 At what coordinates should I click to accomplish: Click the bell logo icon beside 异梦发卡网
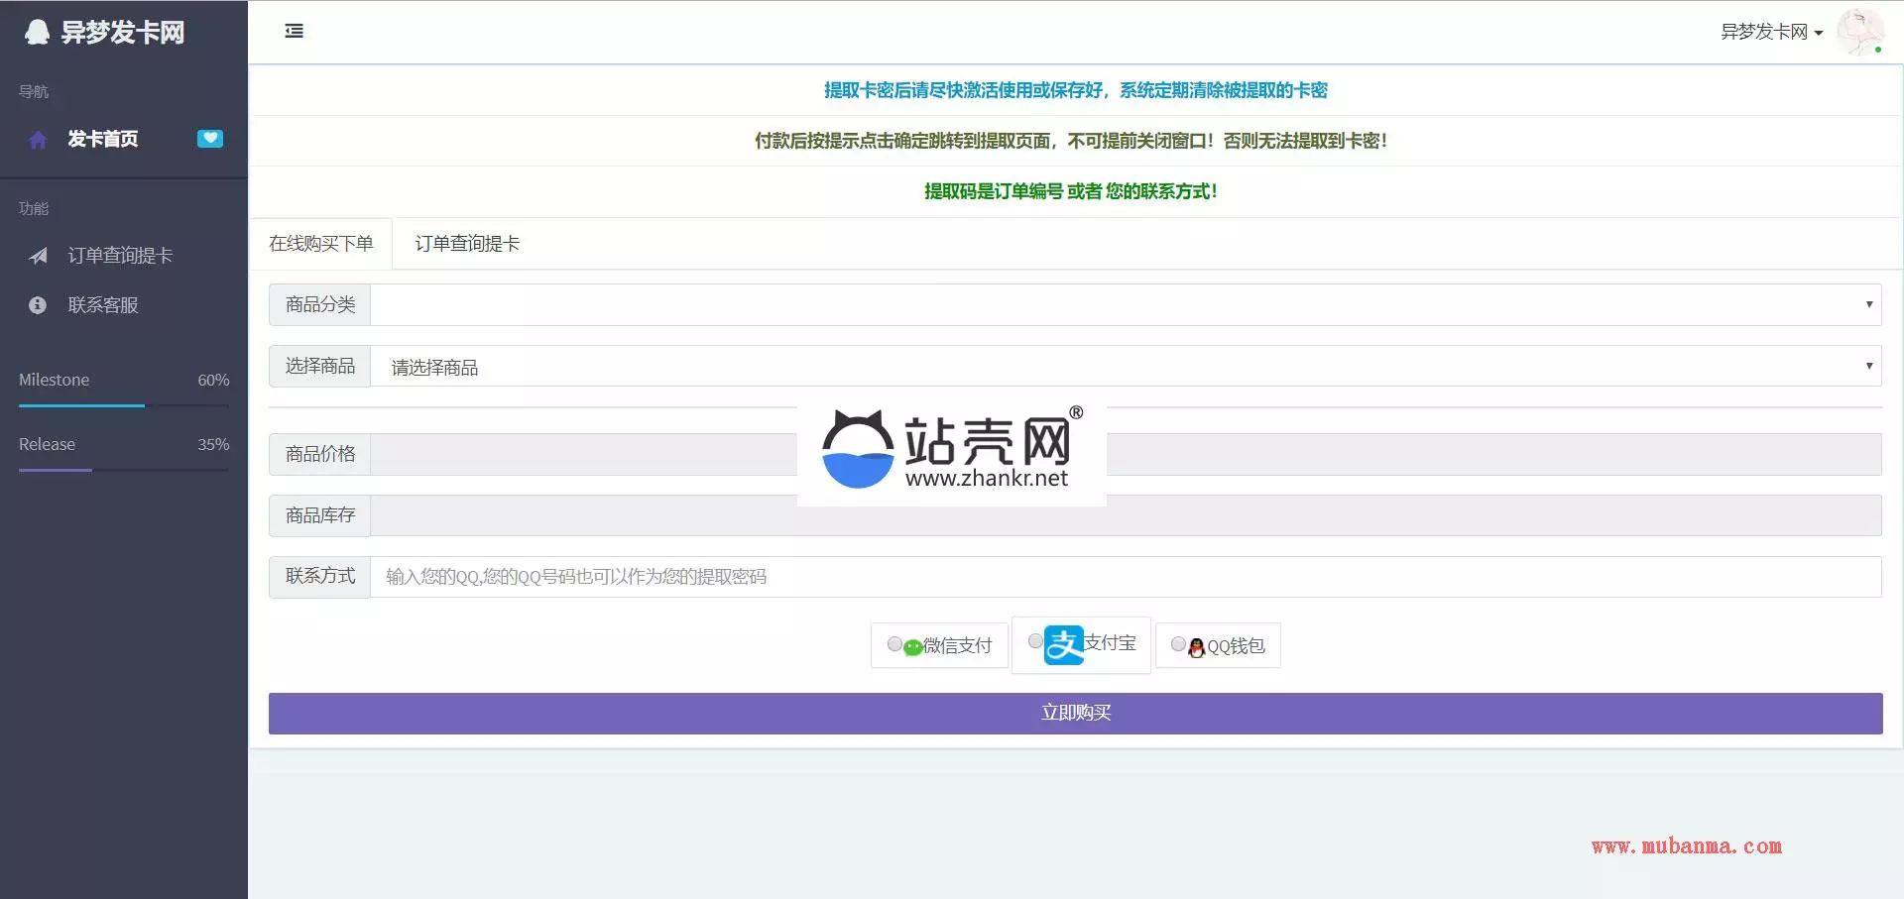37,33
